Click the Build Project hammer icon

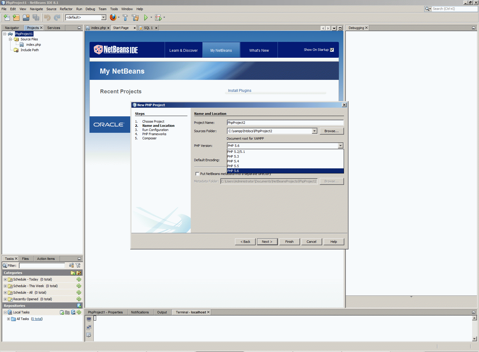pos(125,18)
